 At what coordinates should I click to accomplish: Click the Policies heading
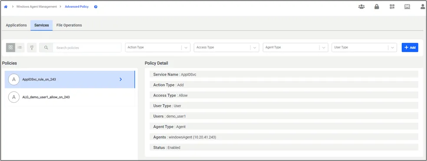pos(10,63)
